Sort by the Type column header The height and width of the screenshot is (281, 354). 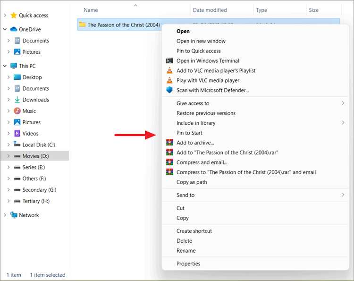click(261, 10)
